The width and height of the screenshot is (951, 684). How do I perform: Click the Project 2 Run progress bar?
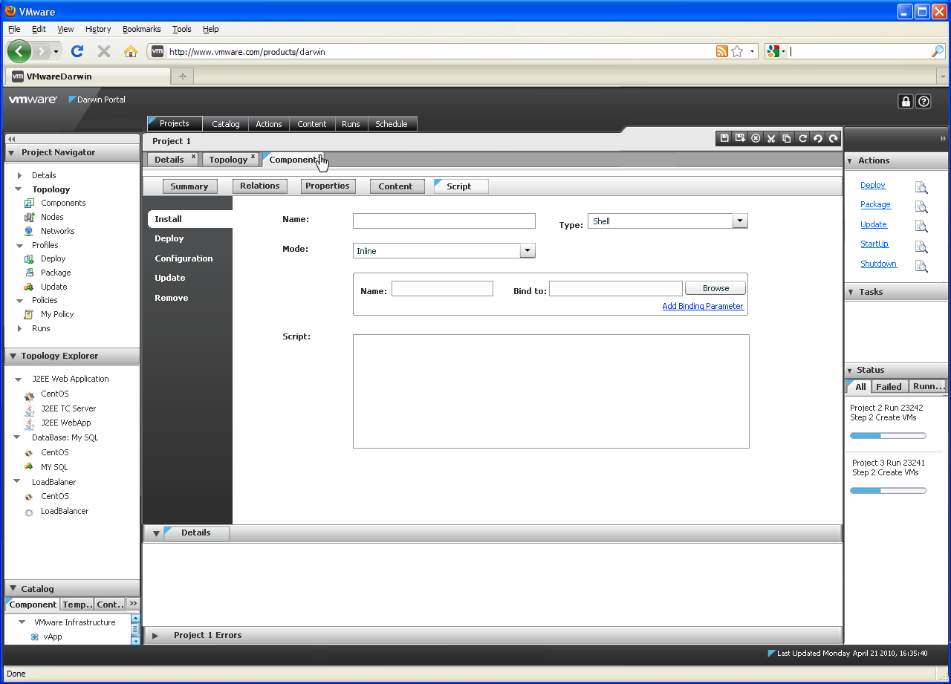888,436
